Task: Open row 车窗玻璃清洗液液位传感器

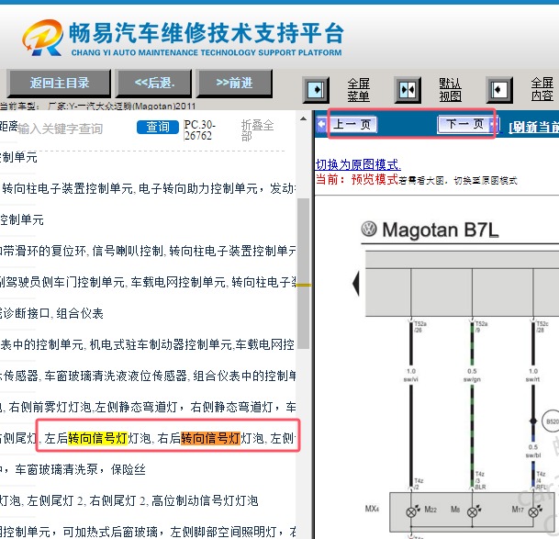Action: [148, 376]
